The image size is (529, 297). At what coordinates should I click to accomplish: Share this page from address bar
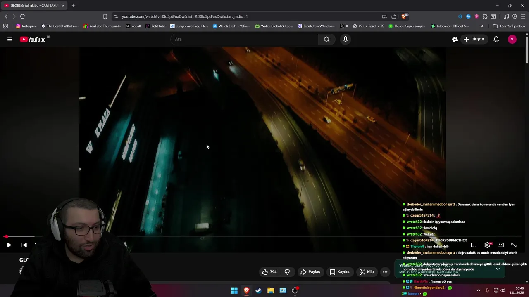[394, 16]
